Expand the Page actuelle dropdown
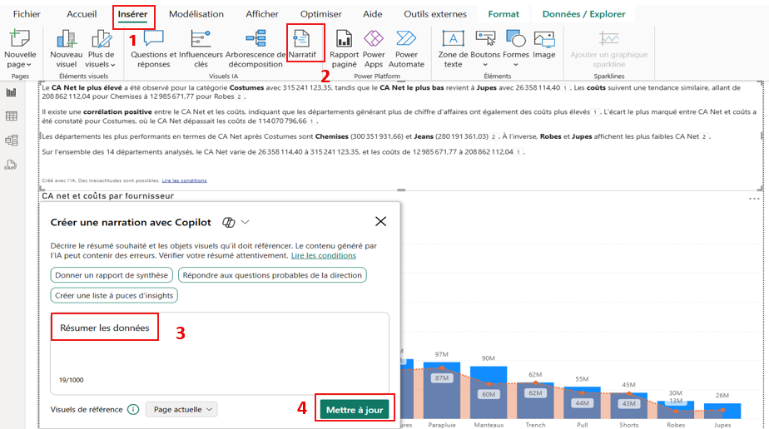Viewport: 769px width, 429px height. coord(181,409)
